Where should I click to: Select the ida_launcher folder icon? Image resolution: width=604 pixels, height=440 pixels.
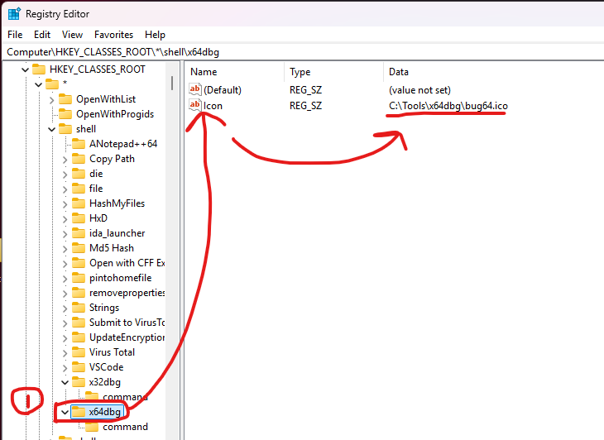pyautogui.click(x=79, y=233)
